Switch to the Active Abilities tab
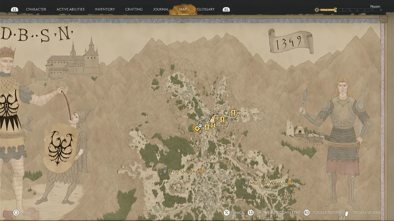Image resolution: width=394 pixels, height=221 pixels. point(70,9)
